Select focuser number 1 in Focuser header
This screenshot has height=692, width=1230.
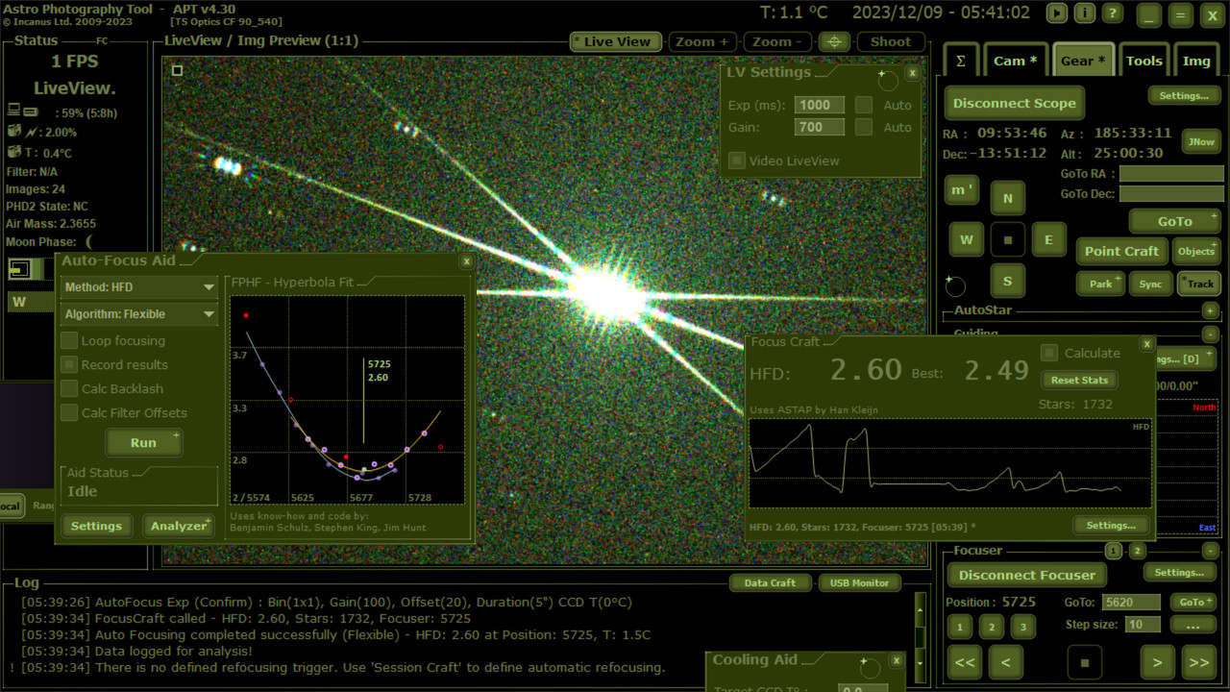point(1113,551)
